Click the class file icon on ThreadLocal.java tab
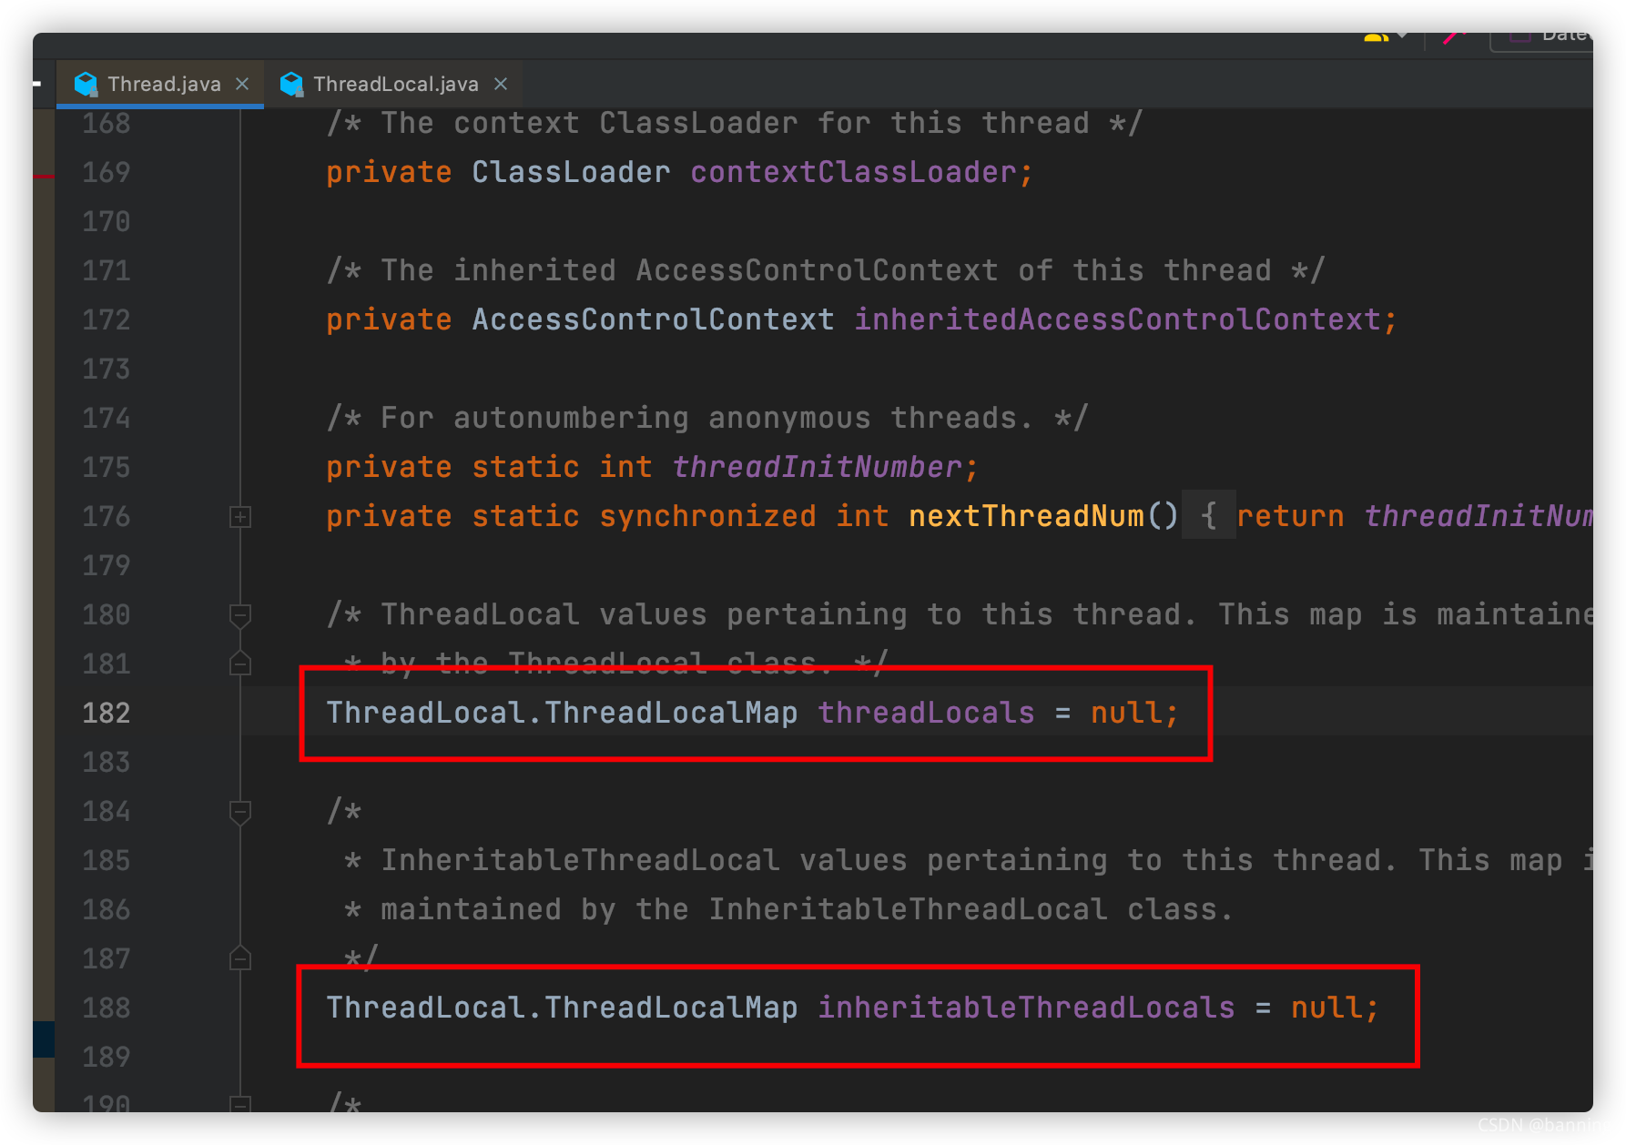Screen dimensions: 1626x1145 (x=291, y=84)
